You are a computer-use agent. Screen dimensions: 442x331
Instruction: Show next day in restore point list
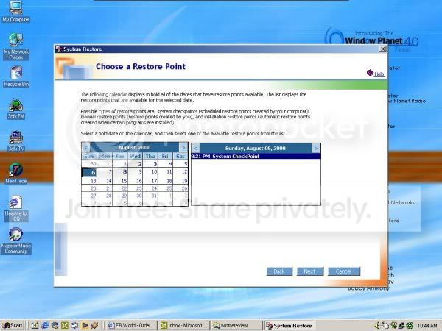click(316, 148)
